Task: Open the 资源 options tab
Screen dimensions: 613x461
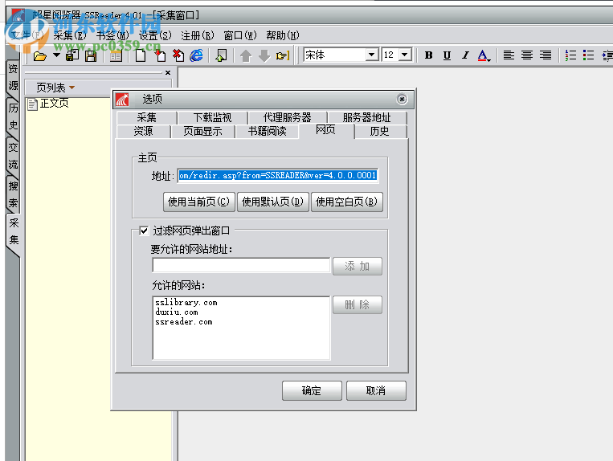Action: (x=144, y=131)
